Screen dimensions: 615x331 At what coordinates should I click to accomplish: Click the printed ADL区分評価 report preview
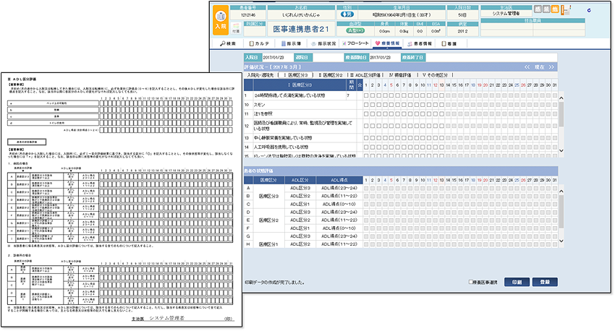pyautogui.click(x=122, y=199)
